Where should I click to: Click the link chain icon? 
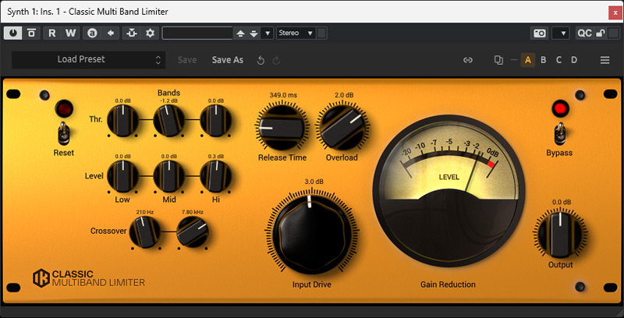[x=468, y=60]
